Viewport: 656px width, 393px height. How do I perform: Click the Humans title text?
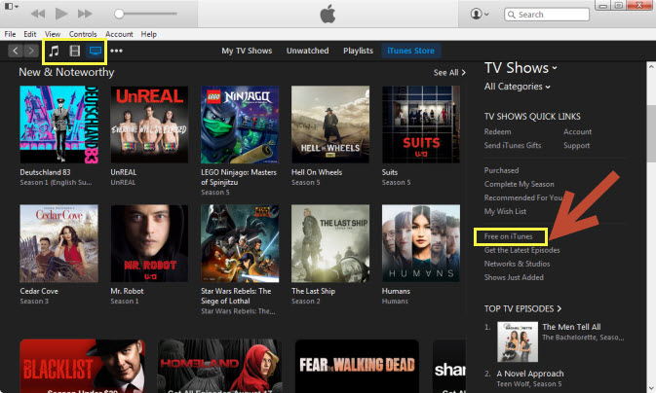[396, 291]
